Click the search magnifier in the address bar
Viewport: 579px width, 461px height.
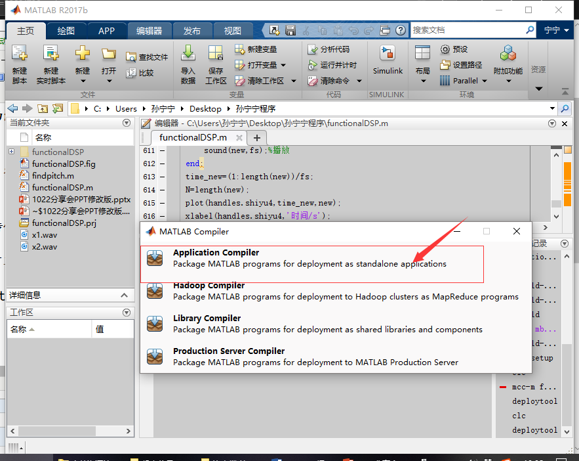tap(565, 109)
